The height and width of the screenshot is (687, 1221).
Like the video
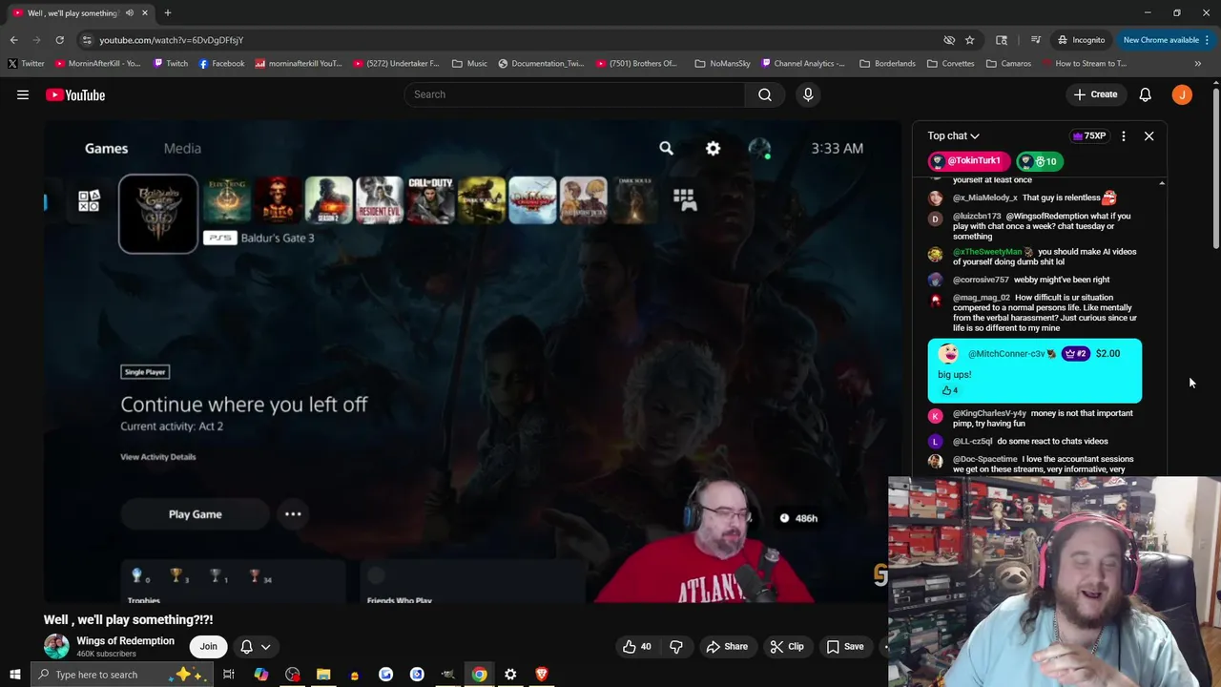[x=637, y=646]
